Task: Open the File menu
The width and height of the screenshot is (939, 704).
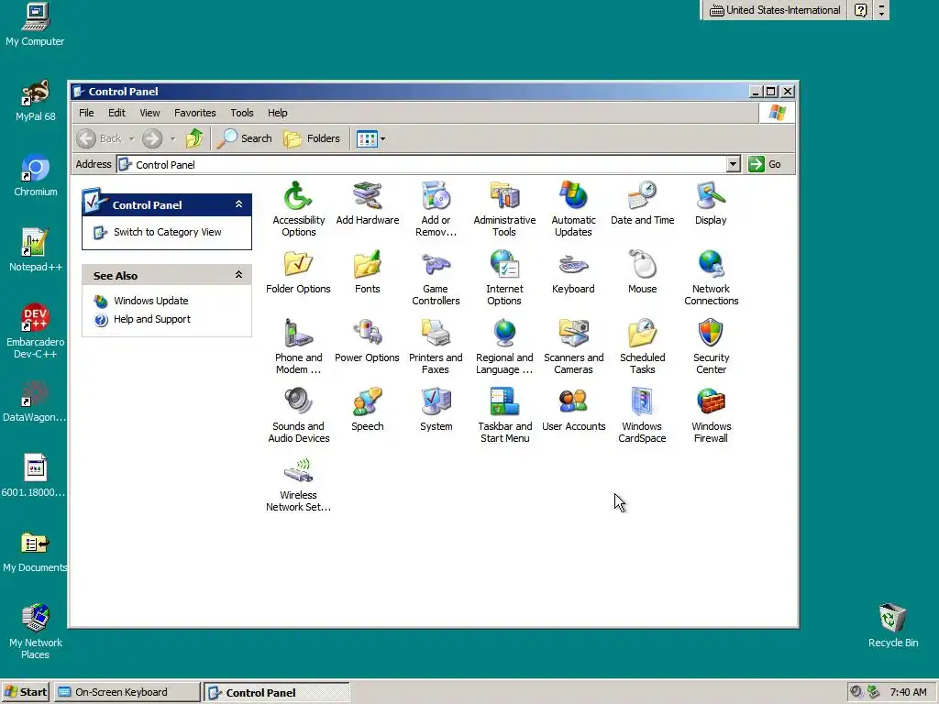Action: click(86, 113)
